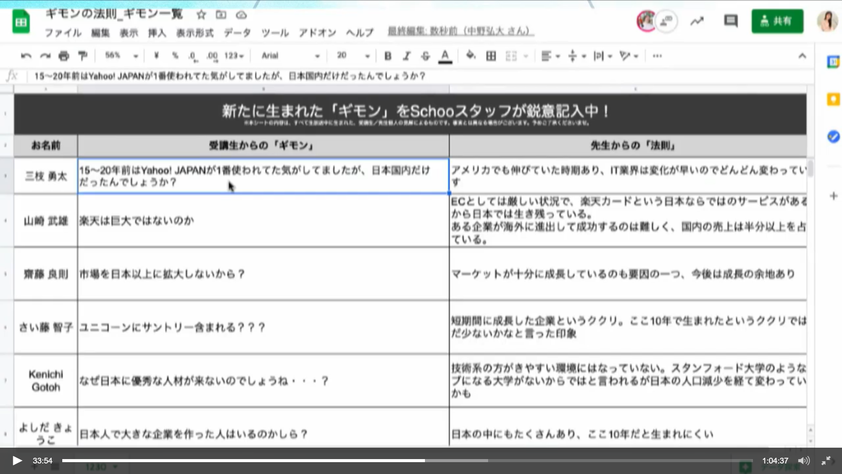Click the formula bar input
The height and width of the screenshot is (474, 842).
pos(421,76)
